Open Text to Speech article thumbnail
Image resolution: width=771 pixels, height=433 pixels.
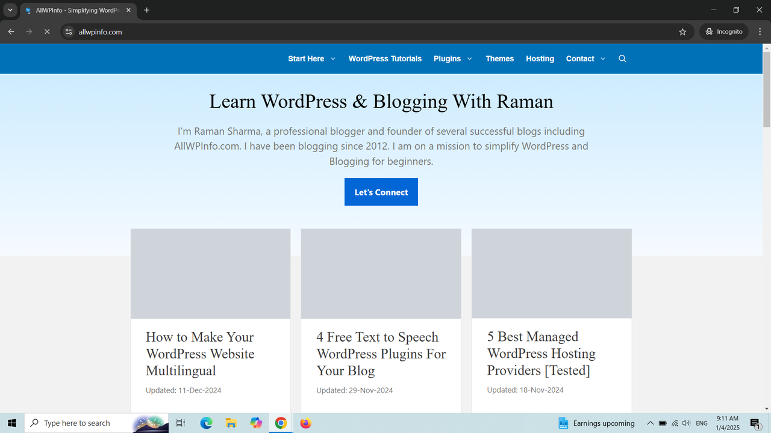pyautogui.click(x=381, y=274)
